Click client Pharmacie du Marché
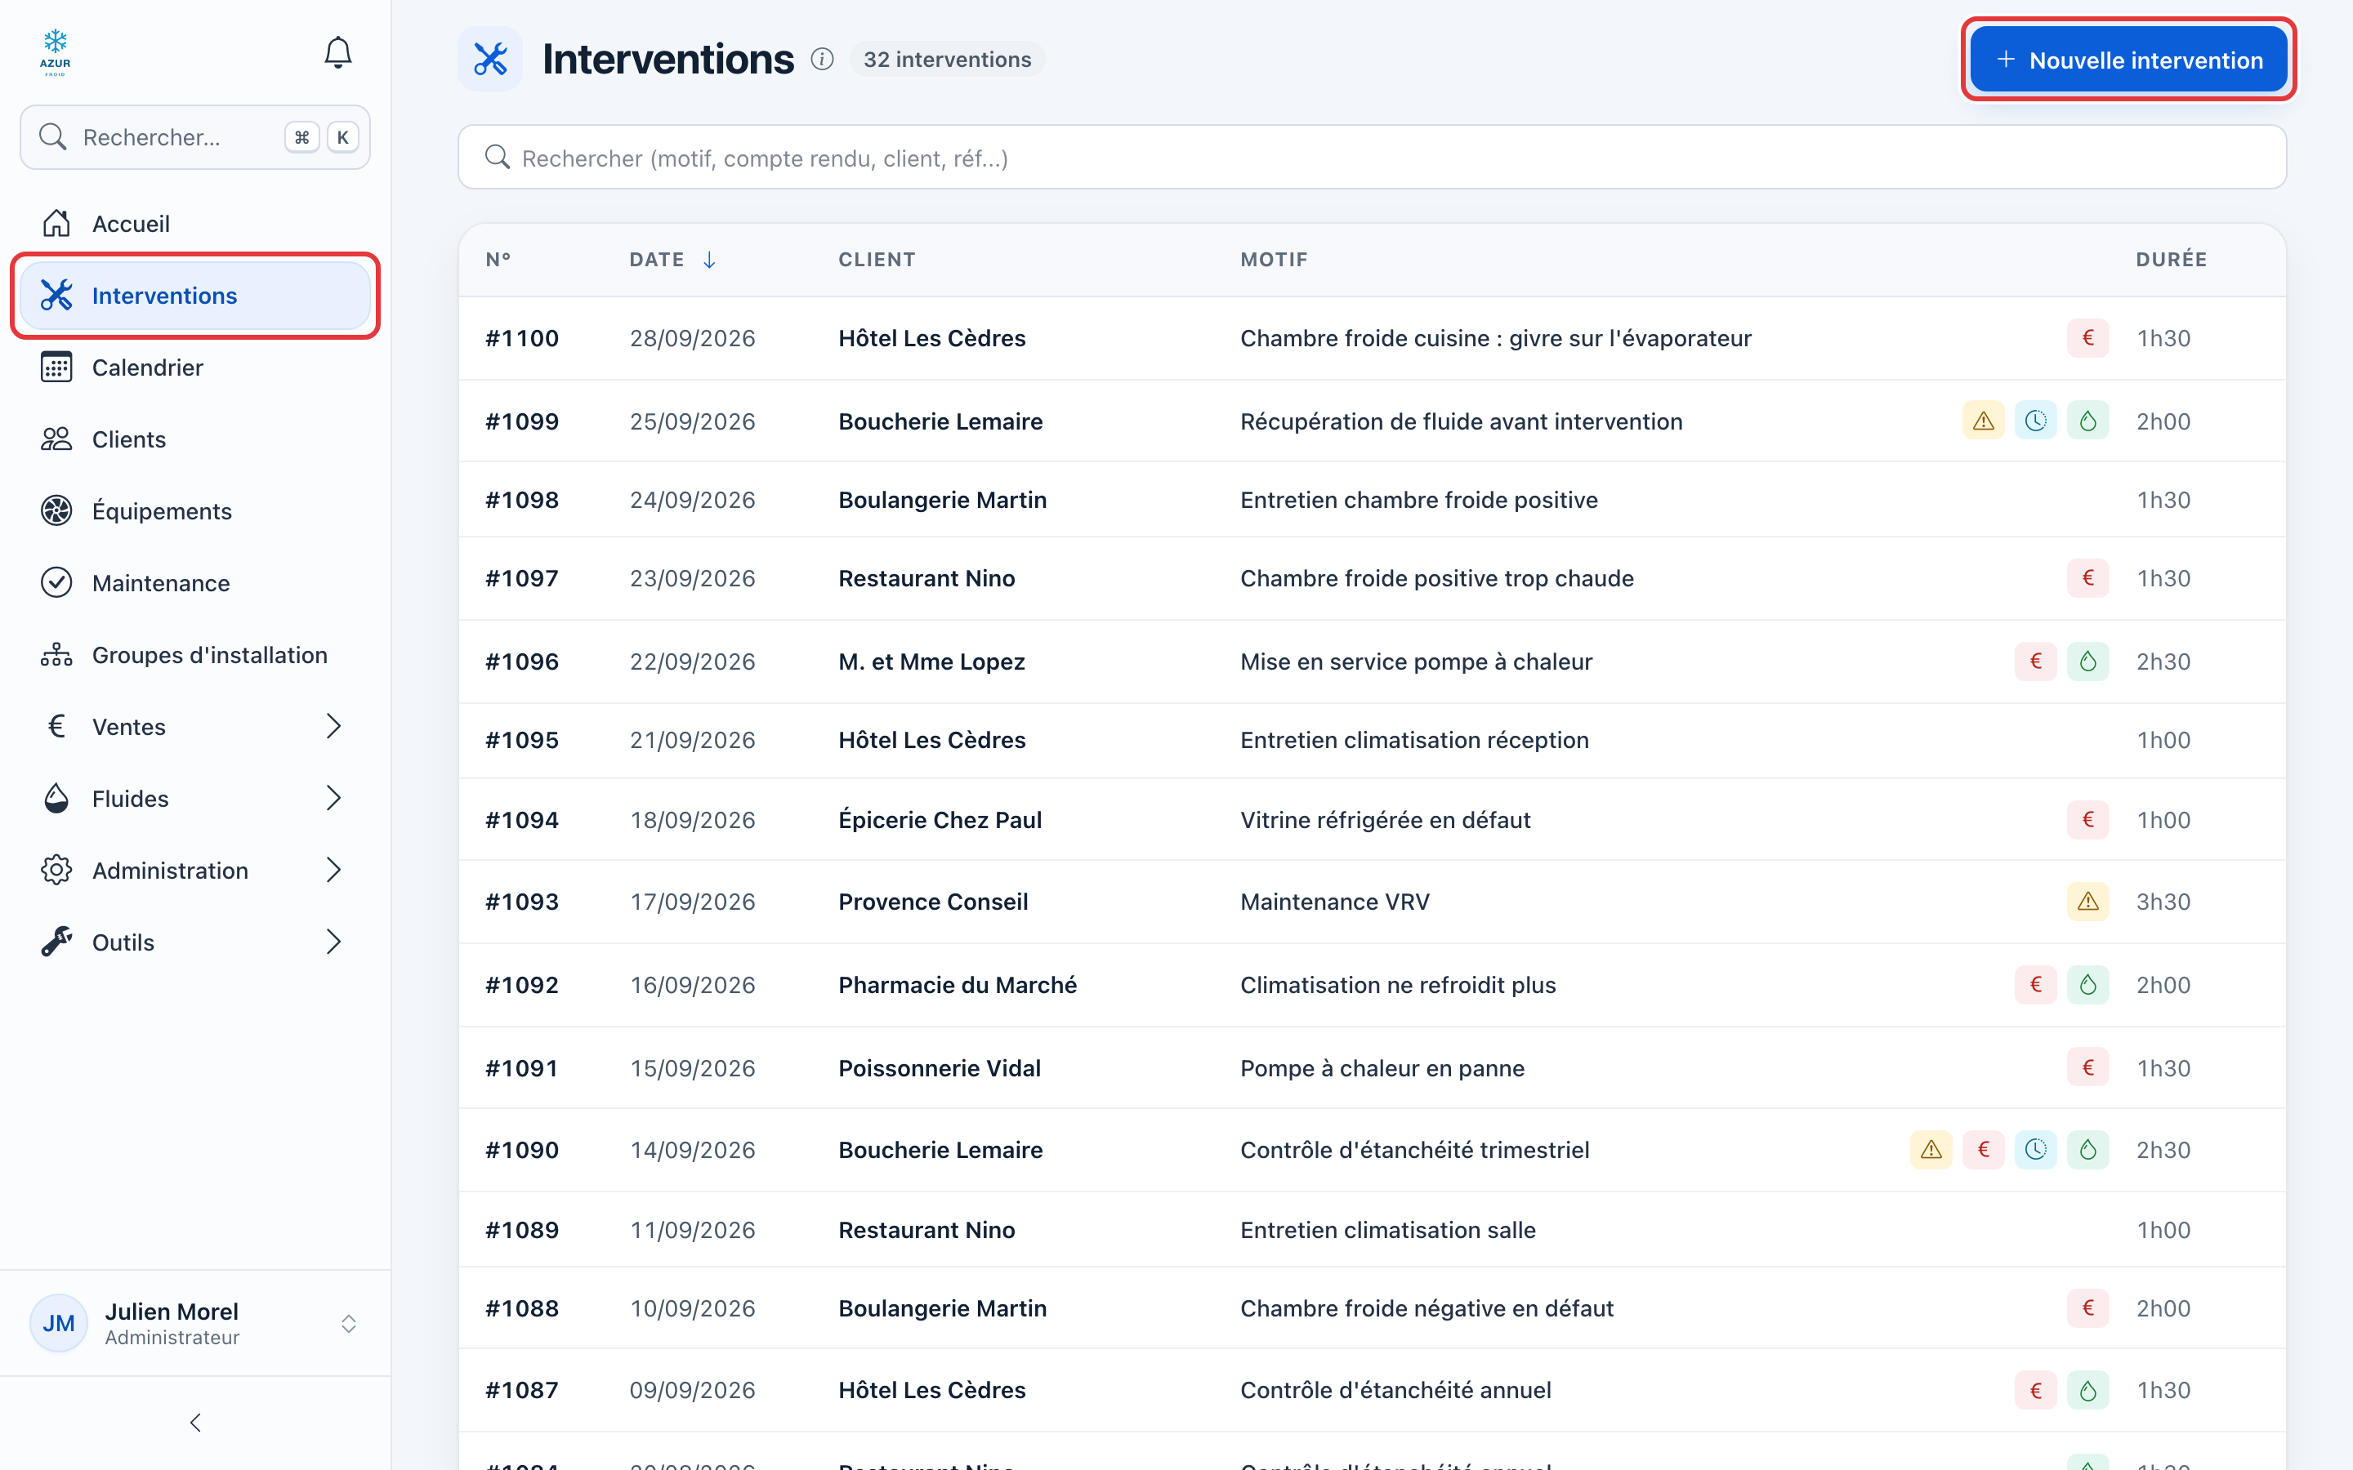Image resolution: width=2353 pixels, height=1470 pixels. pyautogui.click(x=958, y=985)
